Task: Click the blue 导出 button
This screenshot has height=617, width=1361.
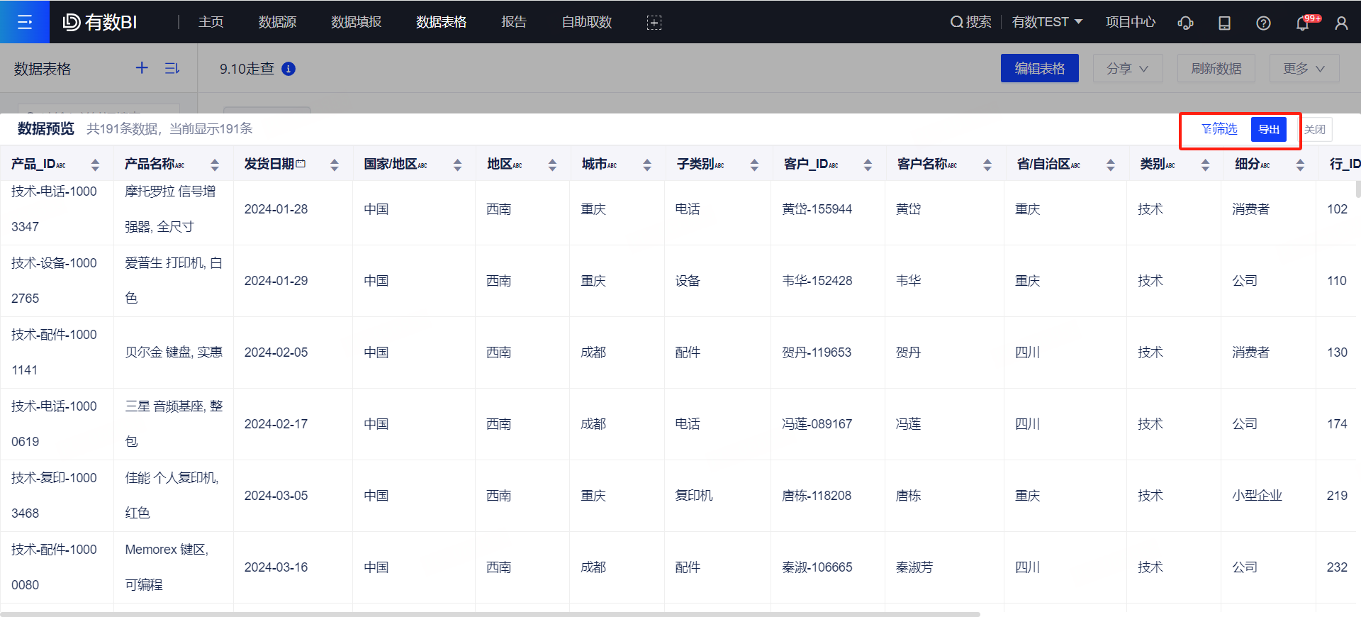Action: tap(1268, 129)
